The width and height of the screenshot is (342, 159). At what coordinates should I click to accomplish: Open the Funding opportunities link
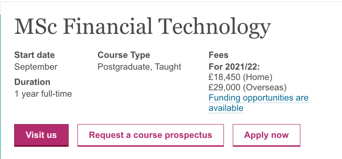pyautogui.click(x=258, y=98)
